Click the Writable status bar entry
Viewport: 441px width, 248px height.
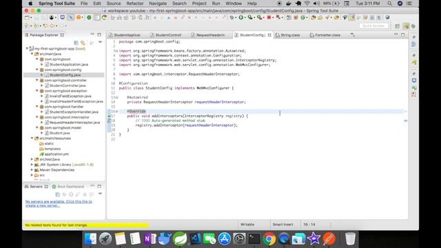click(247, 225)
